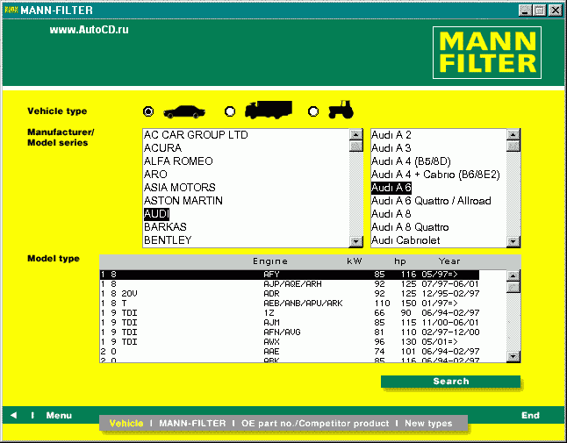Open the New types tab
The width and height of the screenshot is (567, 443).
coord(428,423)
